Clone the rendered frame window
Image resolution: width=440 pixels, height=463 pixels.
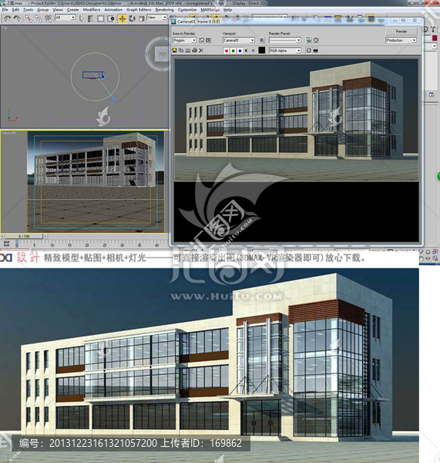pos(181,50)
